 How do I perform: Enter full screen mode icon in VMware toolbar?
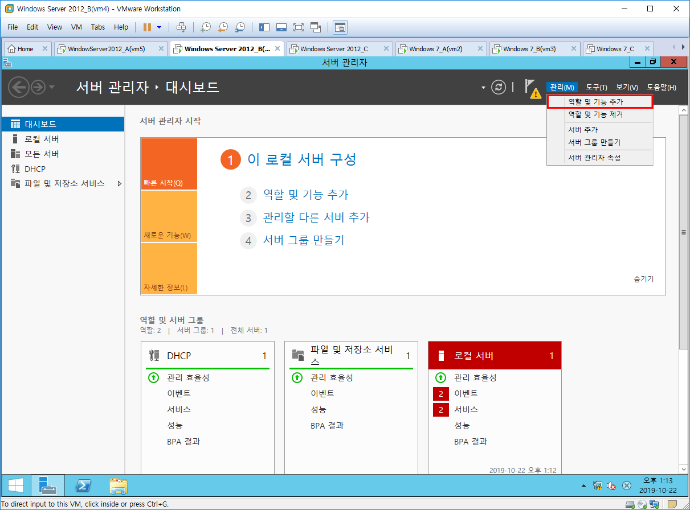(x=298, y=27)
